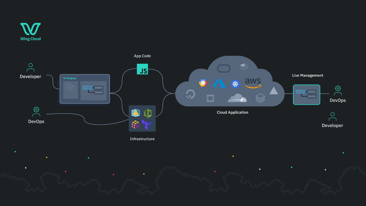
Task: Open the Winglang editor window thumbnail
Action: (x=85, y=89)
